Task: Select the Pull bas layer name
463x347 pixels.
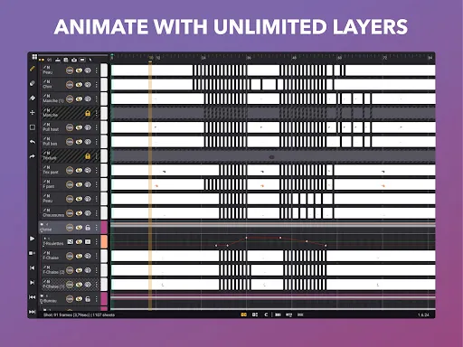Action: [x=50, y=144]
